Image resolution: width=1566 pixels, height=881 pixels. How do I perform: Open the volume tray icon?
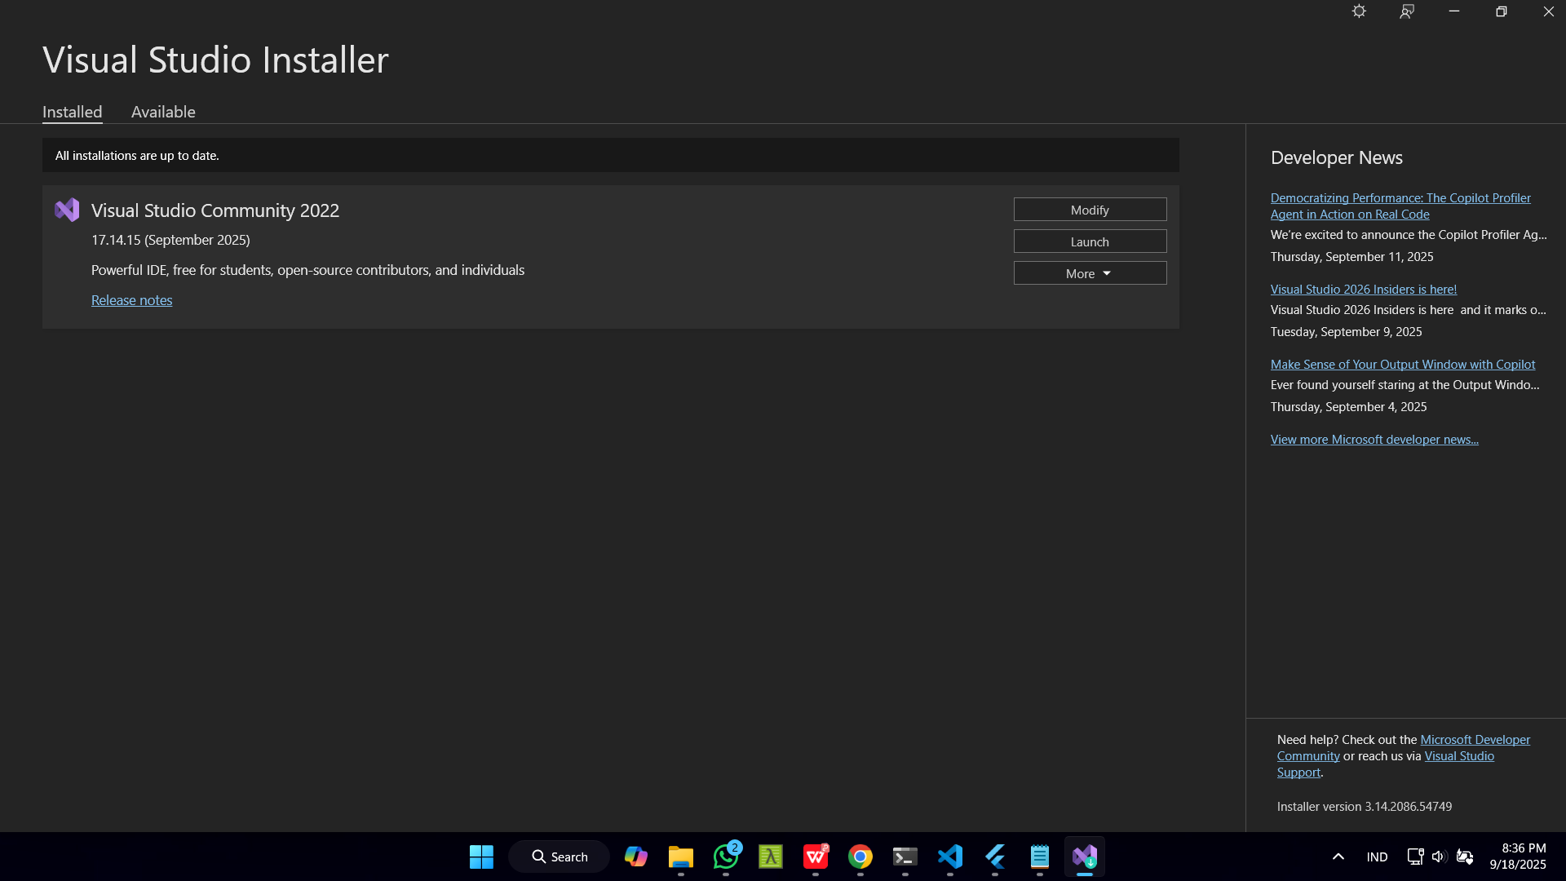click(x=1439, y=857)
